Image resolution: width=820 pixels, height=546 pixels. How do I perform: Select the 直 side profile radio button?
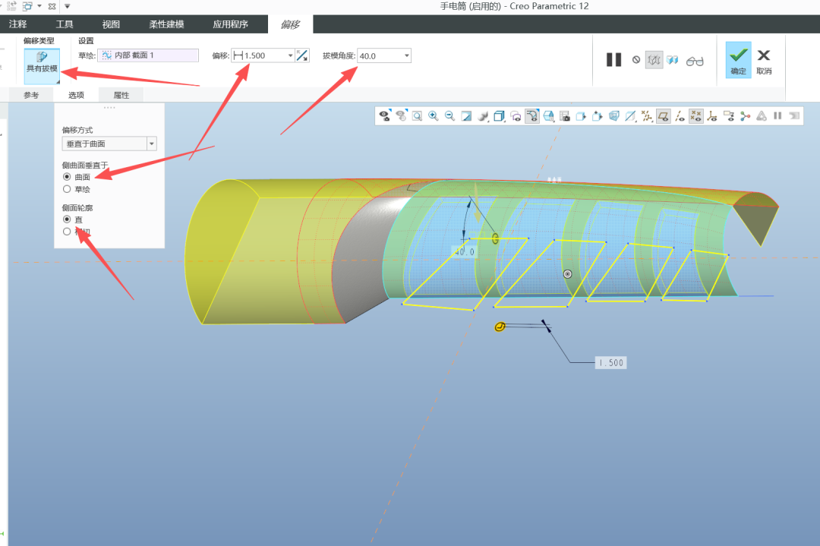tap(67, 219)
